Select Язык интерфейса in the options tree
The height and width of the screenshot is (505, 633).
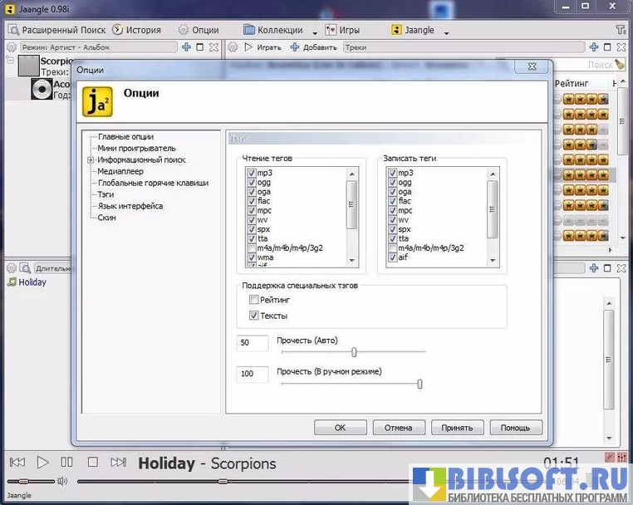pyautogui.click(x=130, y=206)
